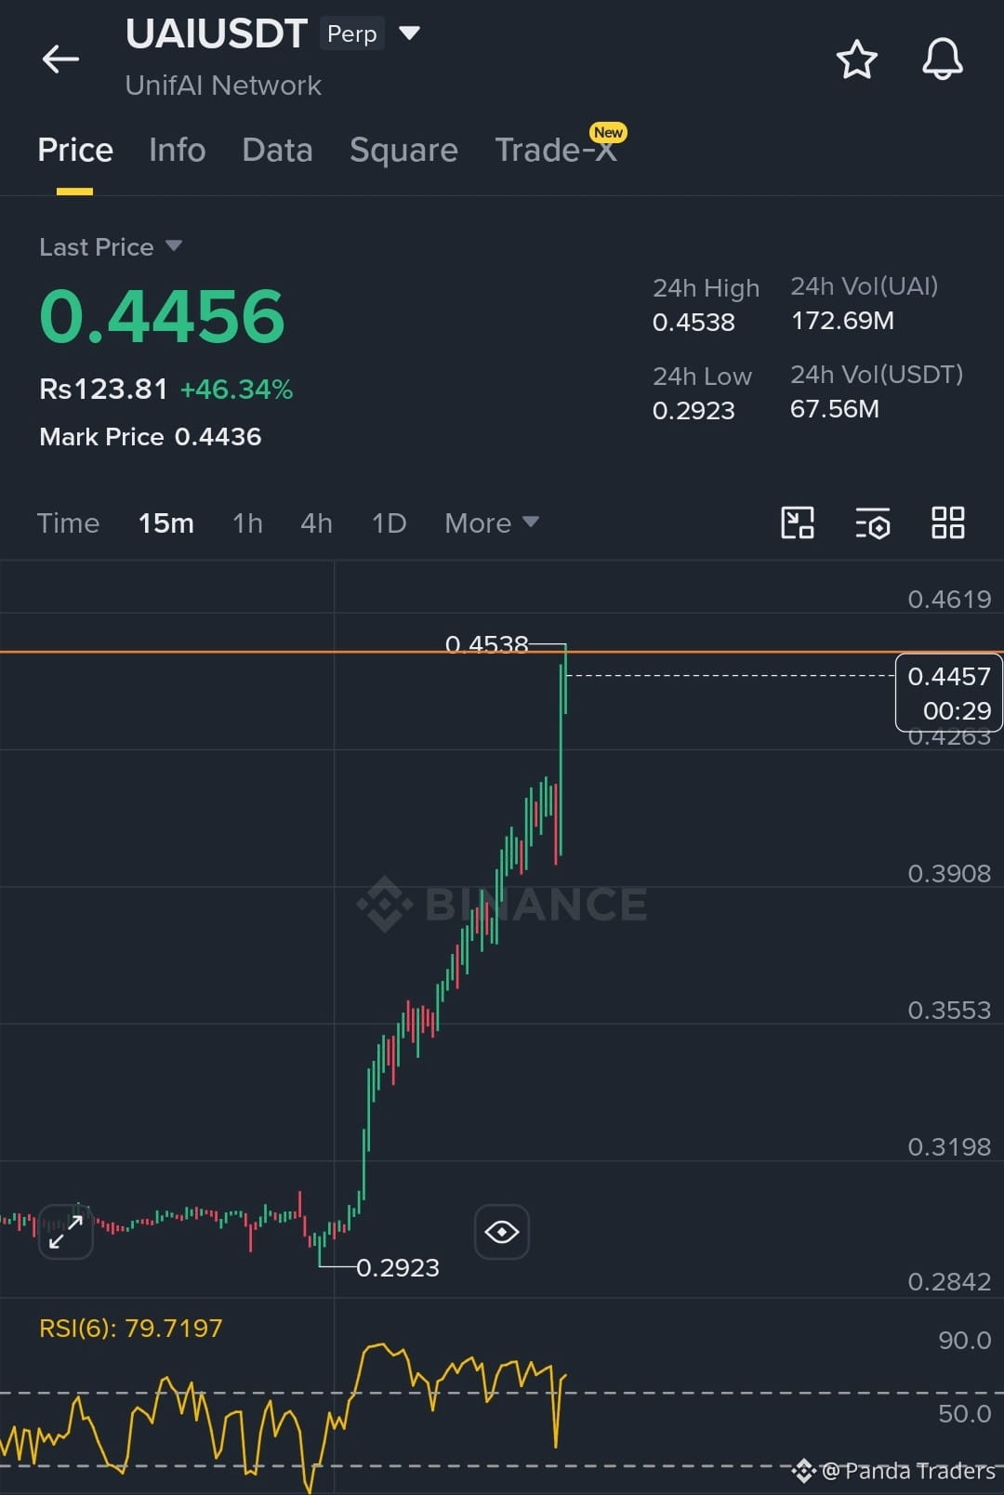Image resolution: width=1004 pixels, height=1495 pixels.
Task: Tap the 24h High value 0.4538
Action: coord(694,323)
